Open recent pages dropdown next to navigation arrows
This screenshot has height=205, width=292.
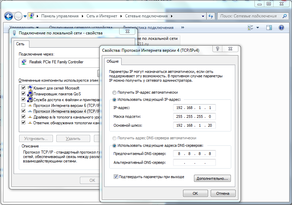pyautogui.click(x=25, y=16)
